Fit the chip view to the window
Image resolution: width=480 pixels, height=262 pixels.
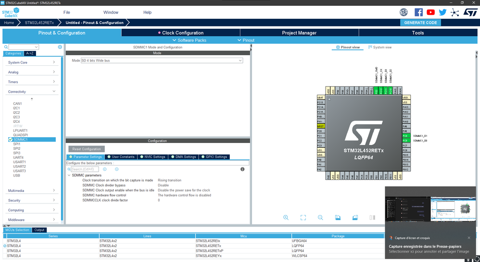coord(303,217)
